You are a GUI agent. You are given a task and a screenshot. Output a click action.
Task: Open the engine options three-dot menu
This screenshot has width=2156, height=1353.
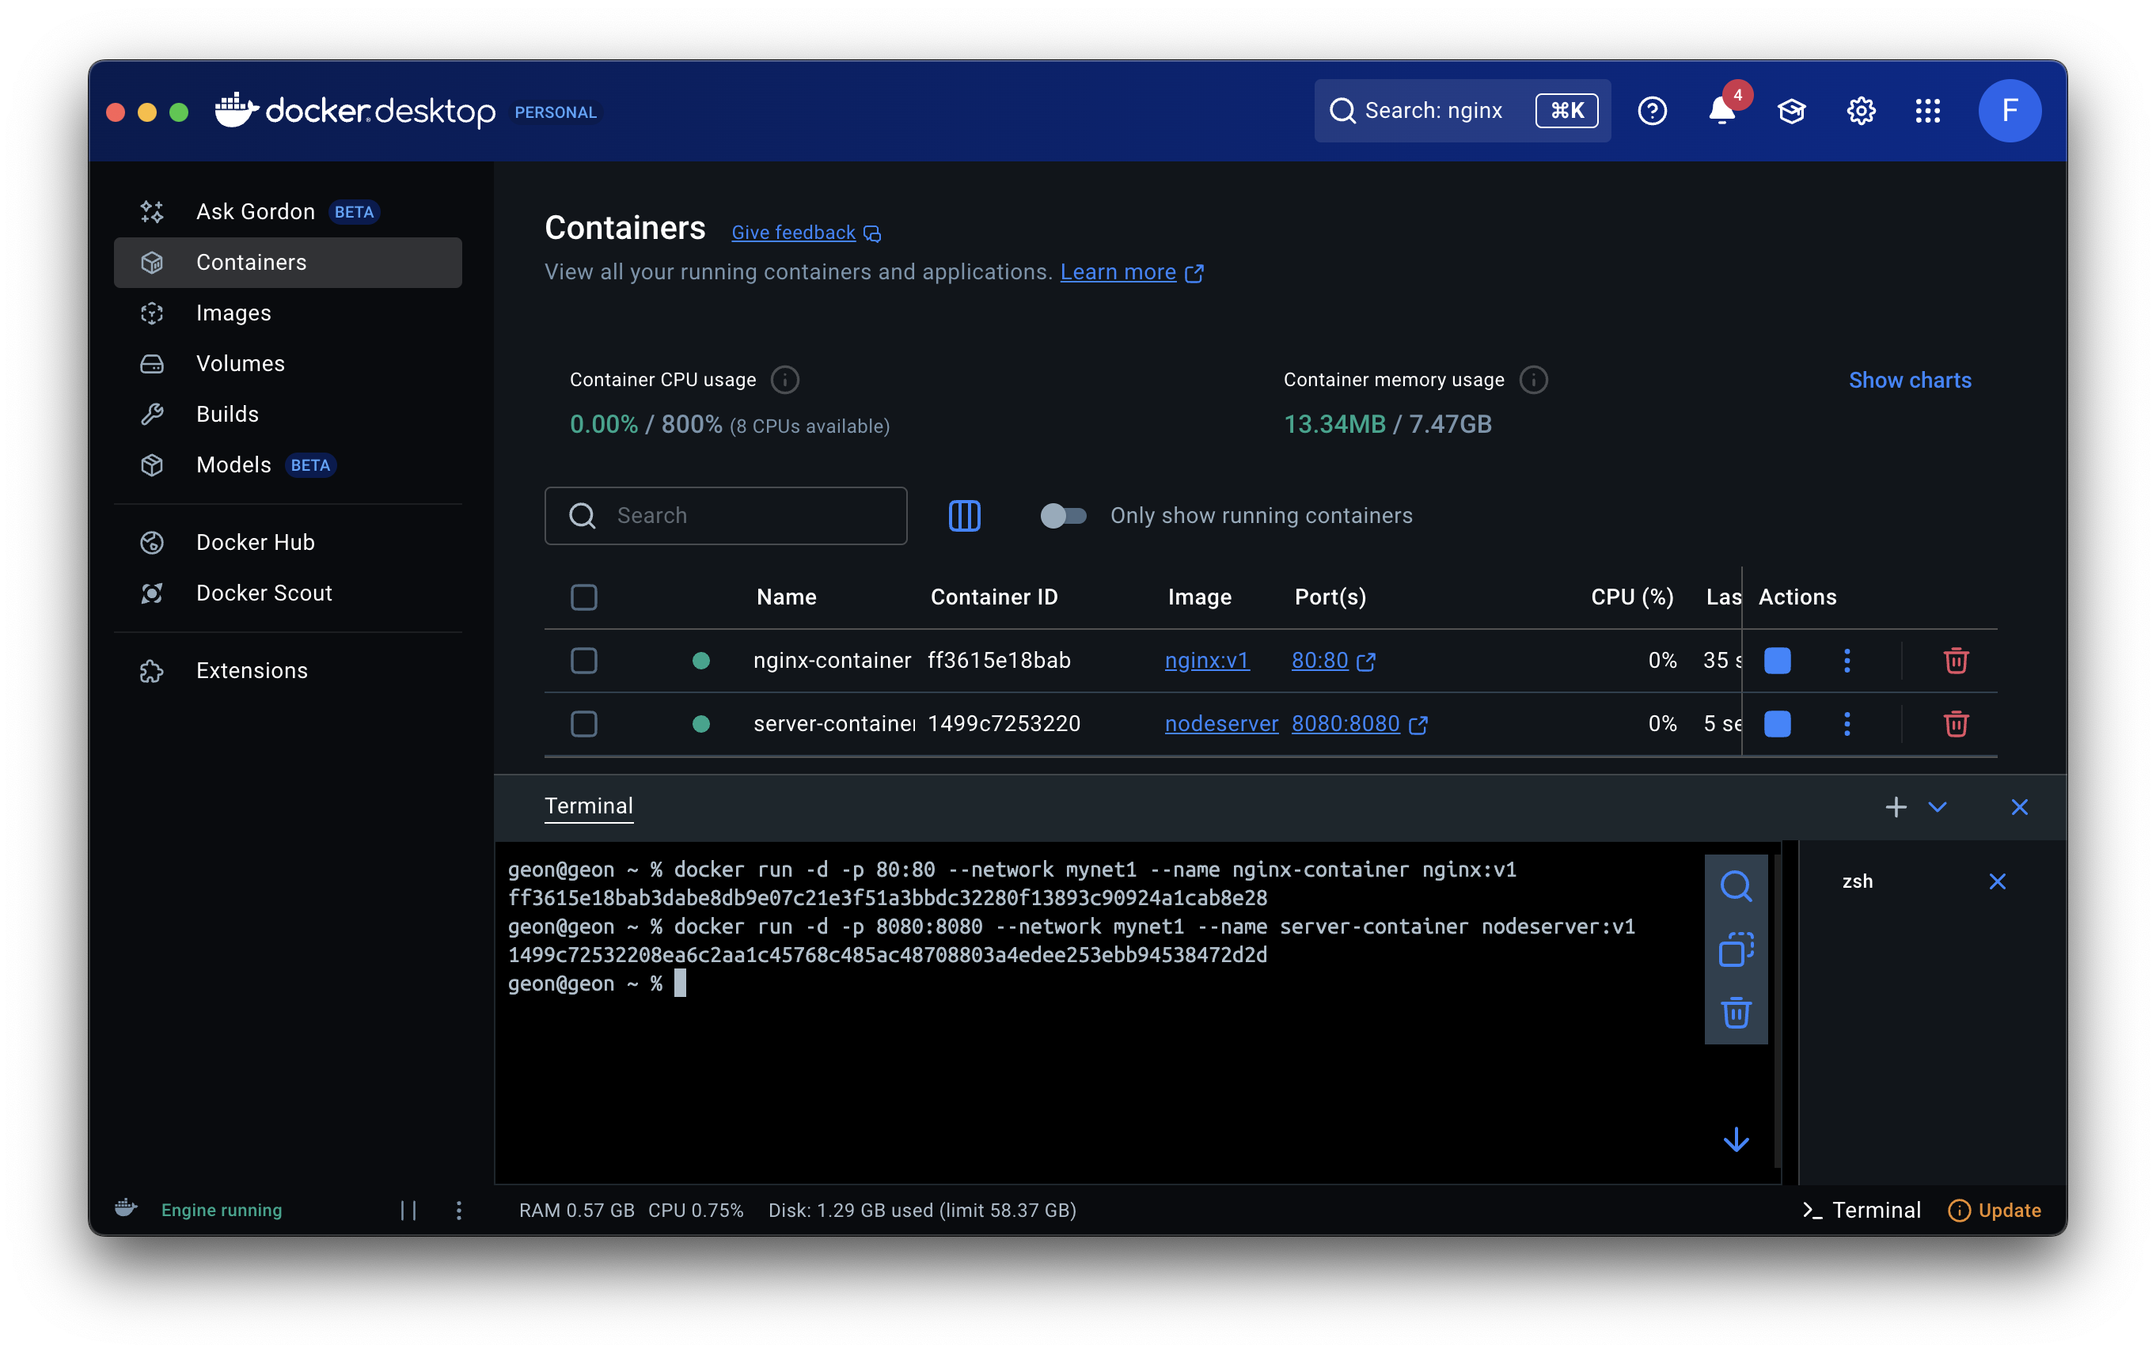[458, 1210]
